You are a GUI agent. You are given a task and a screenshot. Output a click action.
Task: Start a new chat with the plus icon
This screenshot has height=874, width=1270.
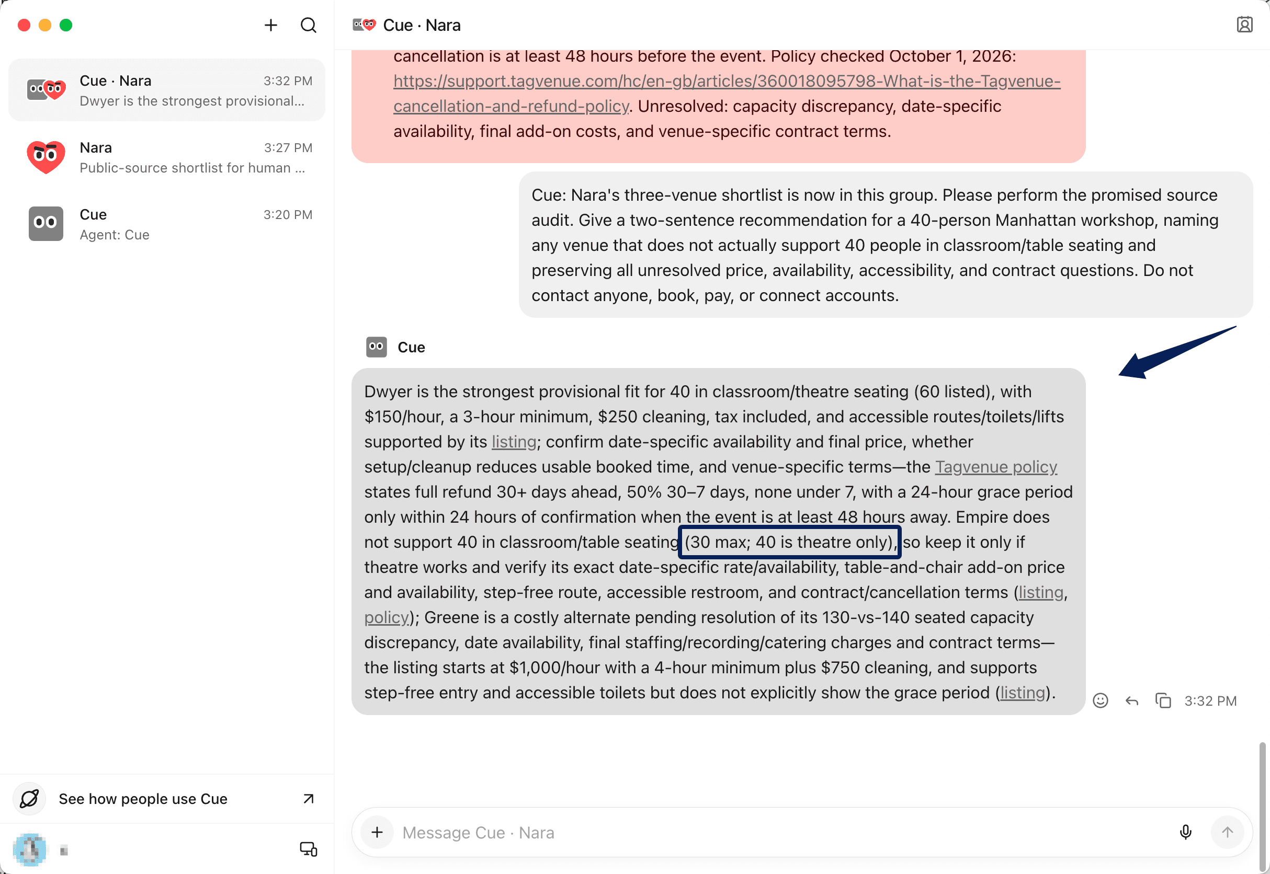[x=270, y=25]
